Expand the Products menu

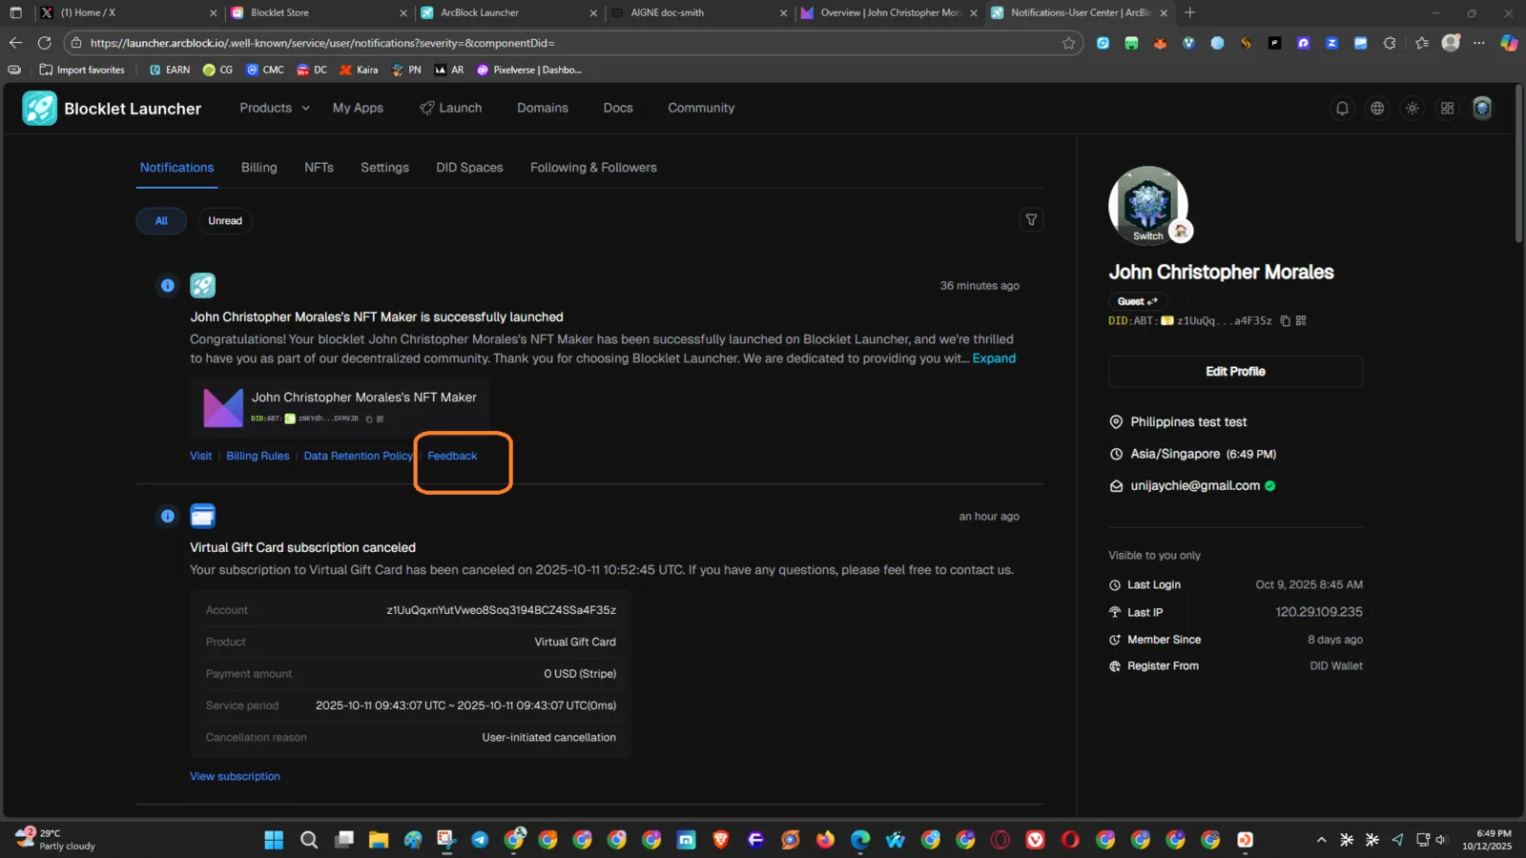click(x=275, y=109)
